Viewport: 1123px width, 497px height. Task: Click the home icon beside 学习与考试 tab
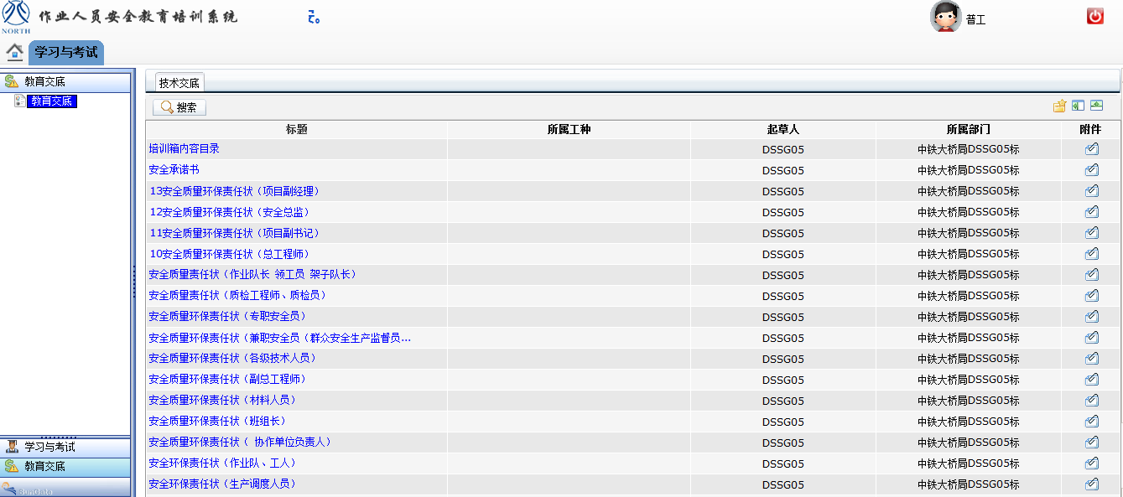(14, 52)
